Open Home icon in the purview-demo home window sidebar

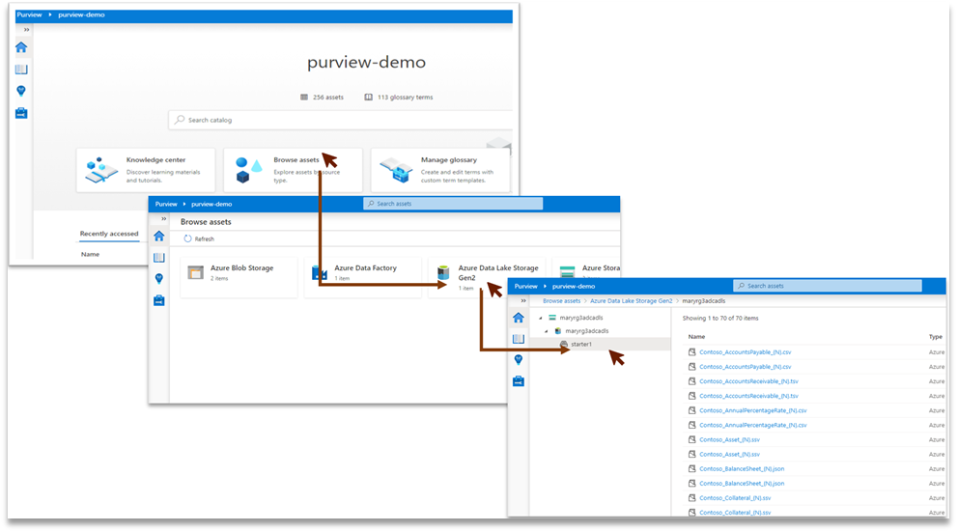click(21, 47)
